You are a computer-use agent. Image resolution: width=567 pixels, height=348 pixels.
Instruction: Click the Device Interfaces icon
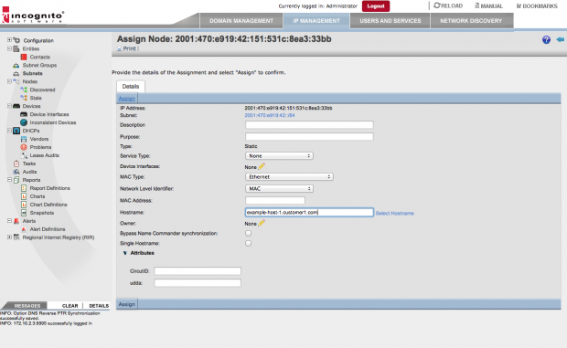[x=24, y=114]
